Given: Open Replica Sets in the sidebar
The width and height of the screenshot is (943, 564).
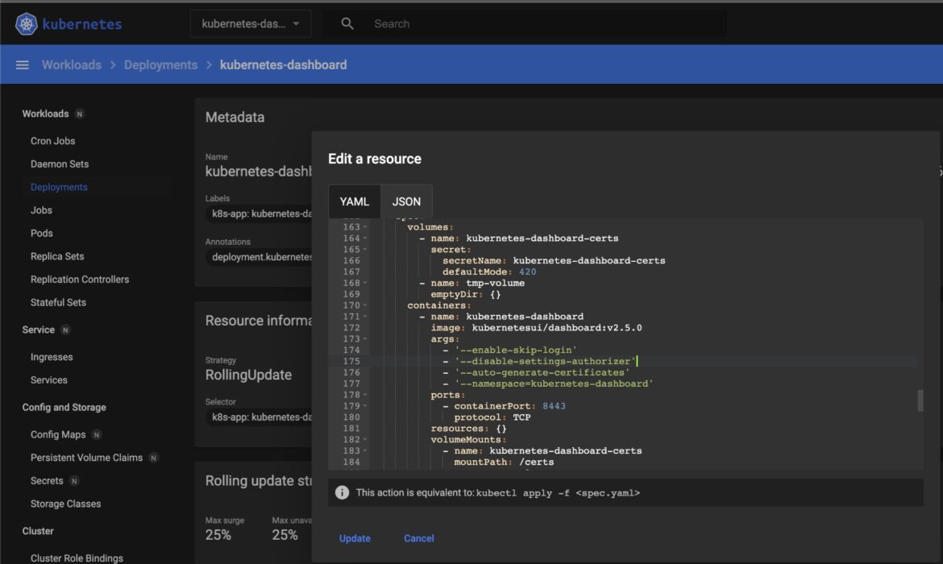Looking at the screenshot, I should (x=57, y=256).
